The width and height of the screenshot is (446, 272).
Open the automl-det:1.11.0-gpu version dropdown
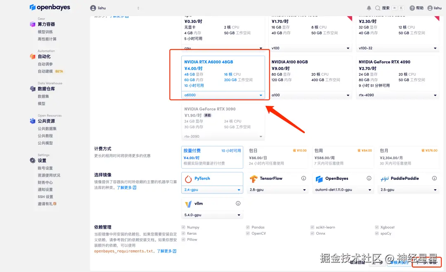343,190
